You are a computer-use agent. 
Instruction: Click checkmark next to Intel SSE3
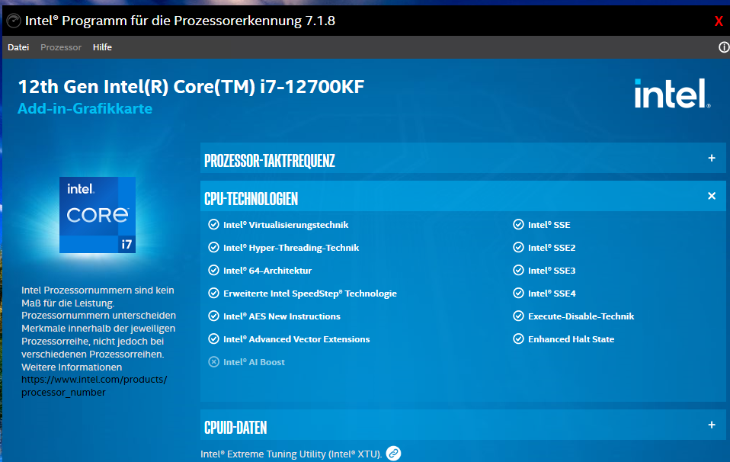point(518,270)
